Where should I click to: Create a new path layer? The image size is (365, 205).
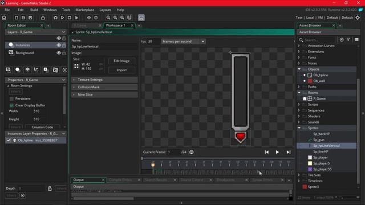pos(36,69)
